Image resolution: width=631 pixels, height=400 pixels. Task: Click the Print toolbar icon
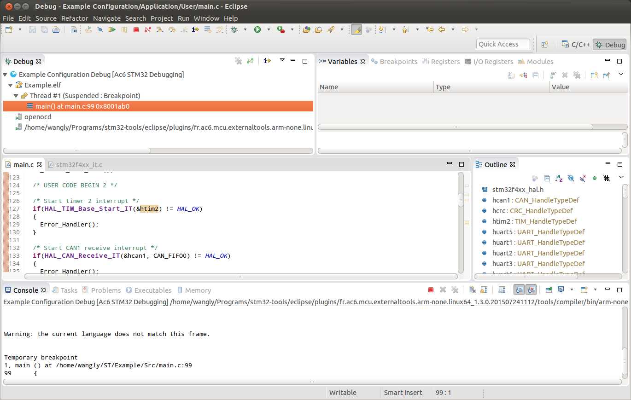pos(56,30)
